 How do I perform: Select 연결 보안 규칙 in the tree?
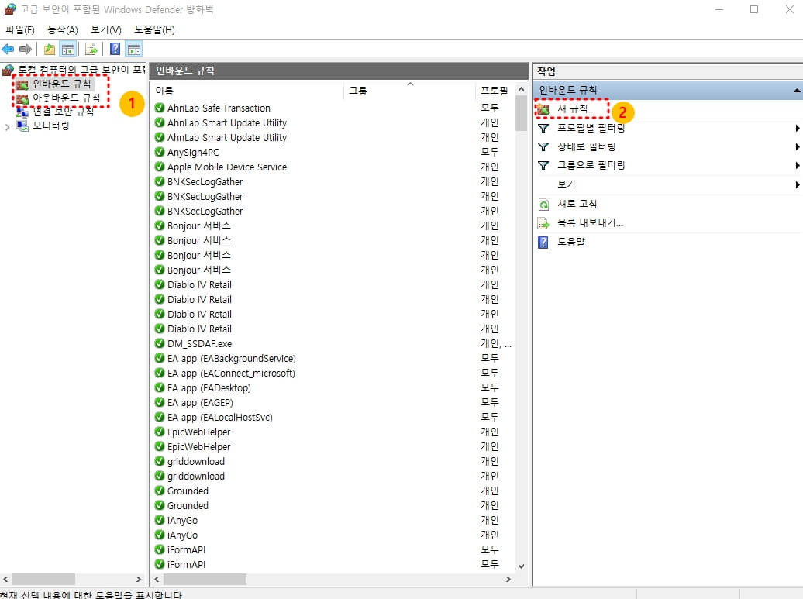click(63, 111)
